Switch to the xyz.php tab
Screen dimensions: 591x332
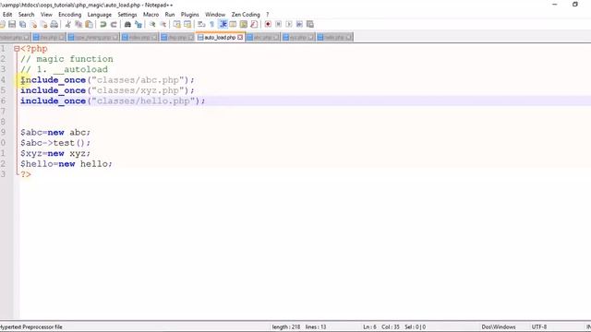pyautogui.click(x=298, y=37)
